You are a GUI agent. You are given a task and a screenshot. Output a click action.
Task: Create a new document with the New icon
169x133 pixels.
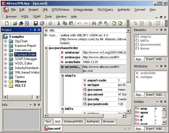7,23
